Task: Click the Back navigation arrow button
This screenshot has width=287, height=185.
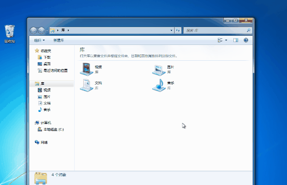Action: [x=33, y=31]
